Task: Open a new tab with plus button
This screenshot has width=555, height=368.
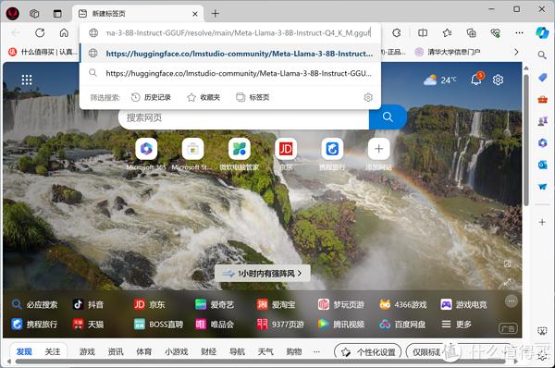Action: pyautogui.click(x=216, y=14)
